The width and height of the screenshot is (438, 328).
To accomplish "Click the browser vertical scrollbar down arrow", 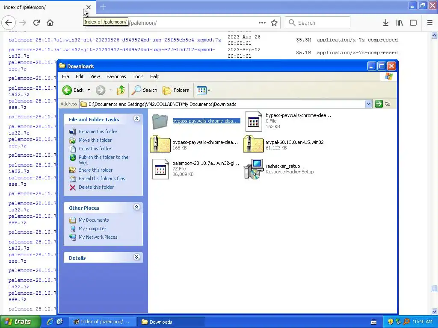I will (x=434, y=311).
